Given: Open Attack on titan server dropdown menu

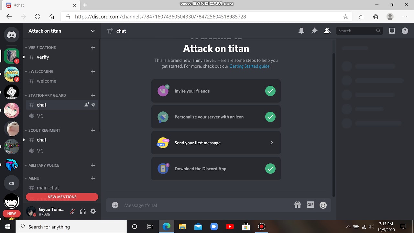Looking at the screenshot, I should pos(93,31).
